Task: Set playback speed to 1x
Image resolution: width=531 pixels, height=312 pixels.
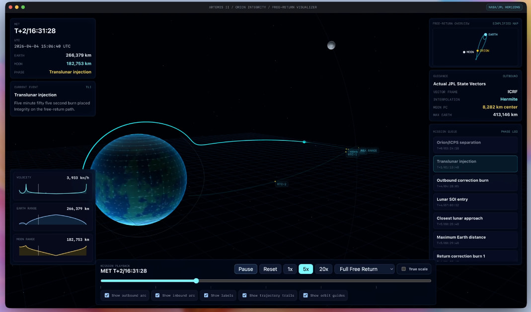Action: pyautogui.click(x=290, y=269)
